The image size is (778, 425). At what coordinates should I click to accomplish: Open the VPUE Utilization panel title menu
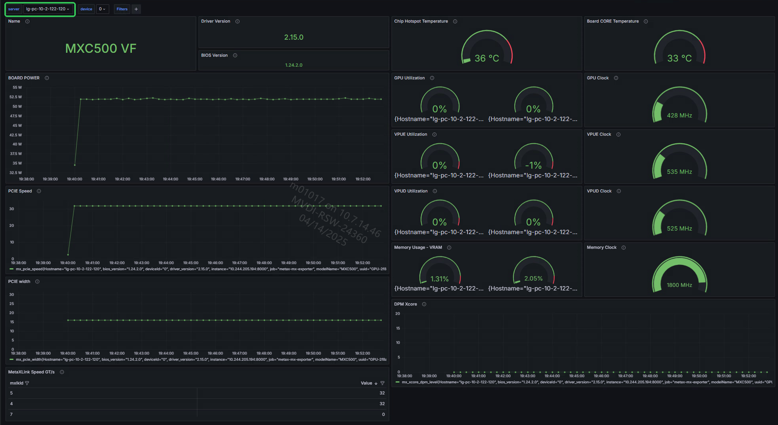410,135
